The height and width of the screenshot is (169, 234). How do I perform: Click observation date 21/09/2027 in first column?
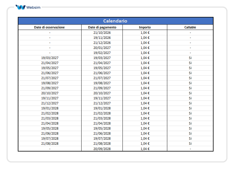[50, 88]
